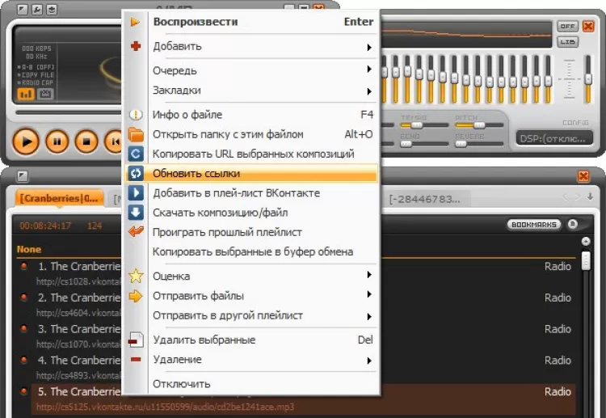606x418 pixels.
Task: Click the tab list down-arrow icon
Action: 590,196
